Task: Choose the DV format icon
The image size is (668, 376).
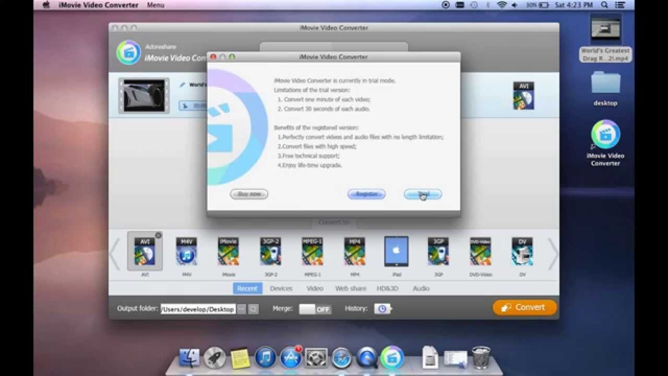Action: [x=522, y=252]
